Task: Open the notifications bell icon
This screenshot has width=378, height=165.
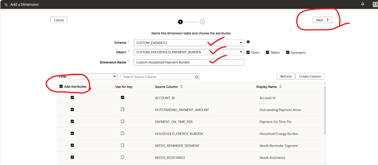Action: click(363, 4)
